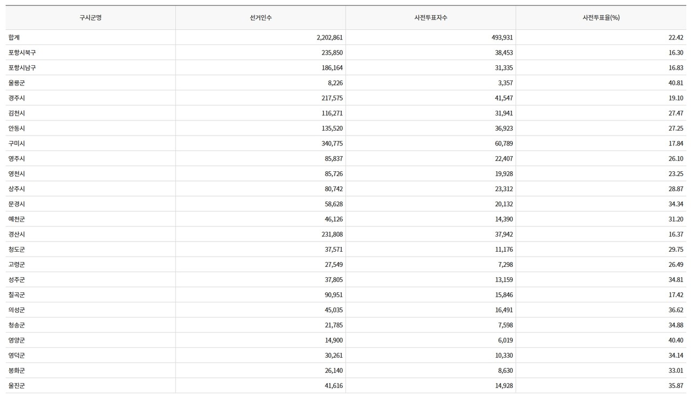Screen dimensions: 691x396
Task: Select the 안동시 row label
Action: tap(17, 128)
